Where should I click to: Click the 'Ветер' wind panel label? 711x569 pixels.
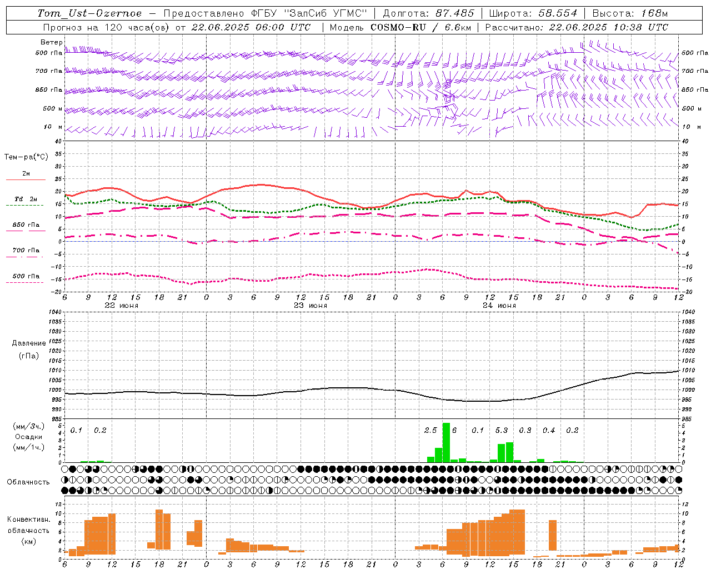pyautogui.click(x=51, y=42)
